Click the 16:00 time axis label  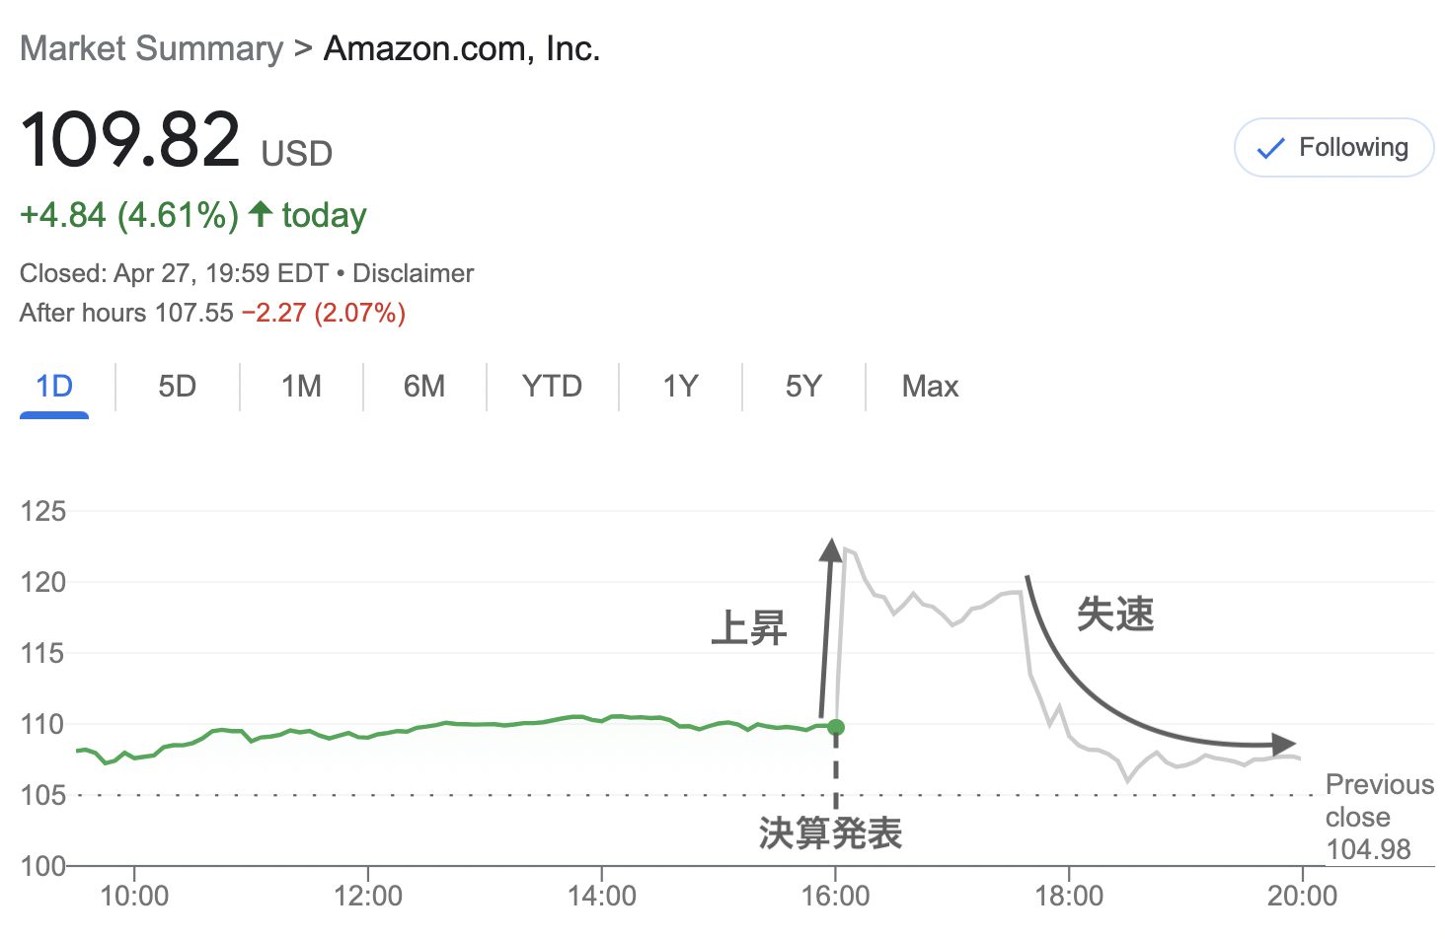835,896
